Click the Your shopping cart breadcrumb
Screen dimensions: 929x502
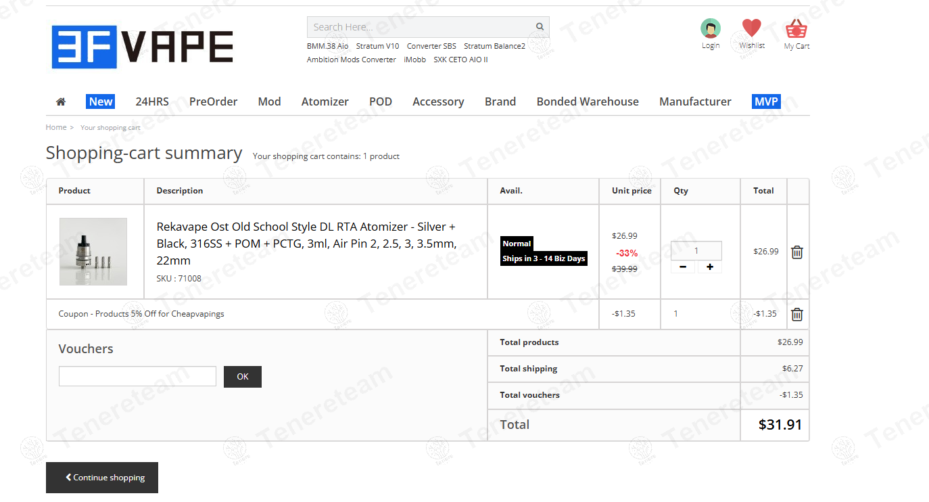point(110,127)
